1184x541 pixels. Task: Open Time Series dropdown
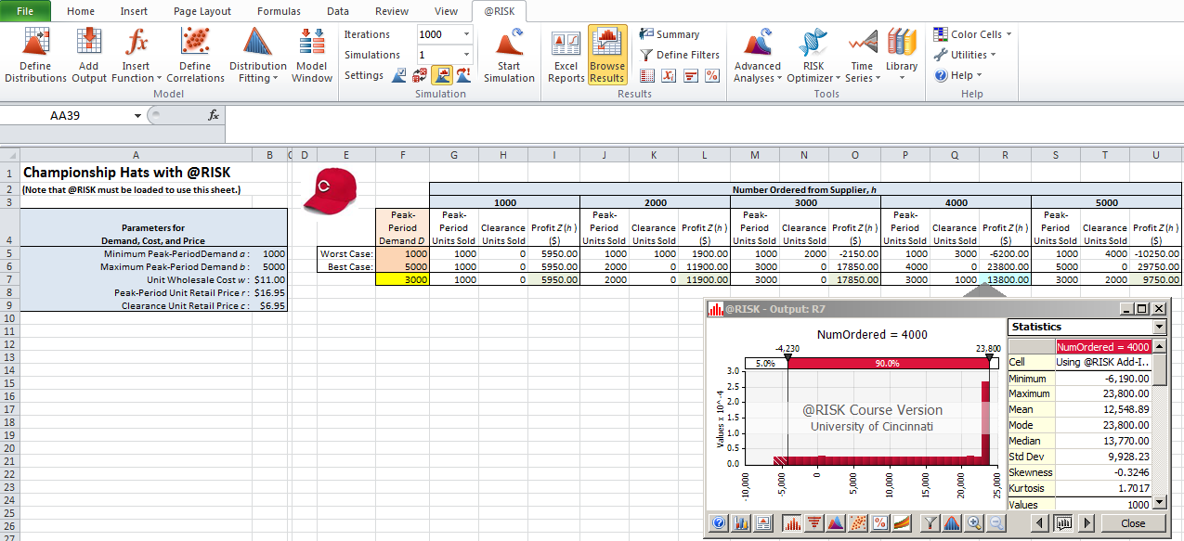[x=862, y=56]
